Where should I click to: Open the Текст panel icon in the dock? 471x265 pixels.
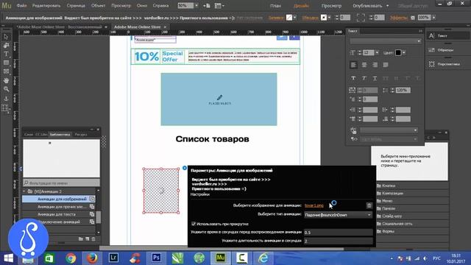coord(432,36)
